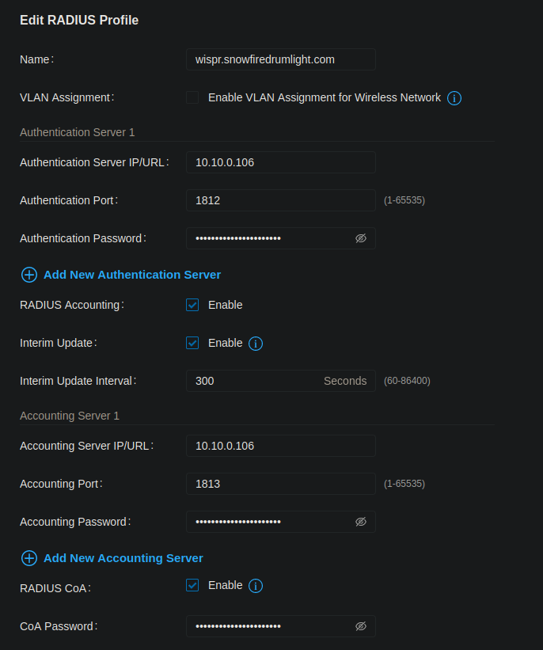Reveal the Authentication Password with eye icon
Viewport: 543px width, 650px height.
[361, 238]
